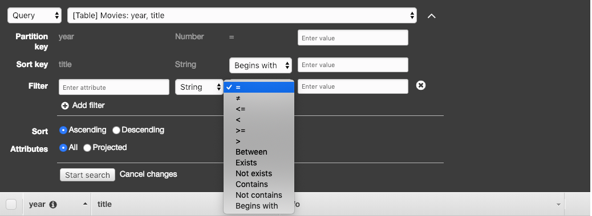Select the < operator option
592x216 pixels.
coord(259,120)
